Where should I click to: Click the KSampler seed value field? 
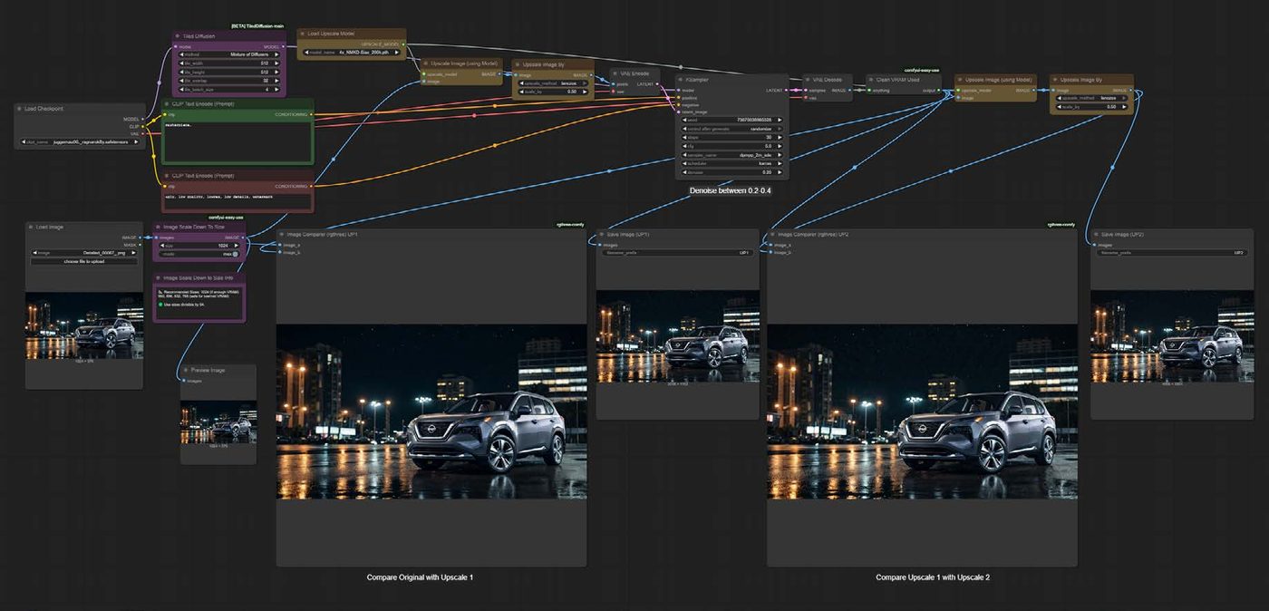pos(732,120)
